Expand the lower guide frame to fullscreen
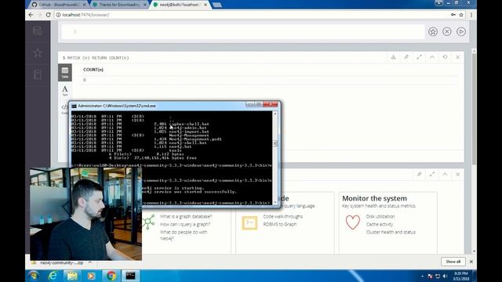502x282 pixels. pyautogui.click(x=432, y=174)
